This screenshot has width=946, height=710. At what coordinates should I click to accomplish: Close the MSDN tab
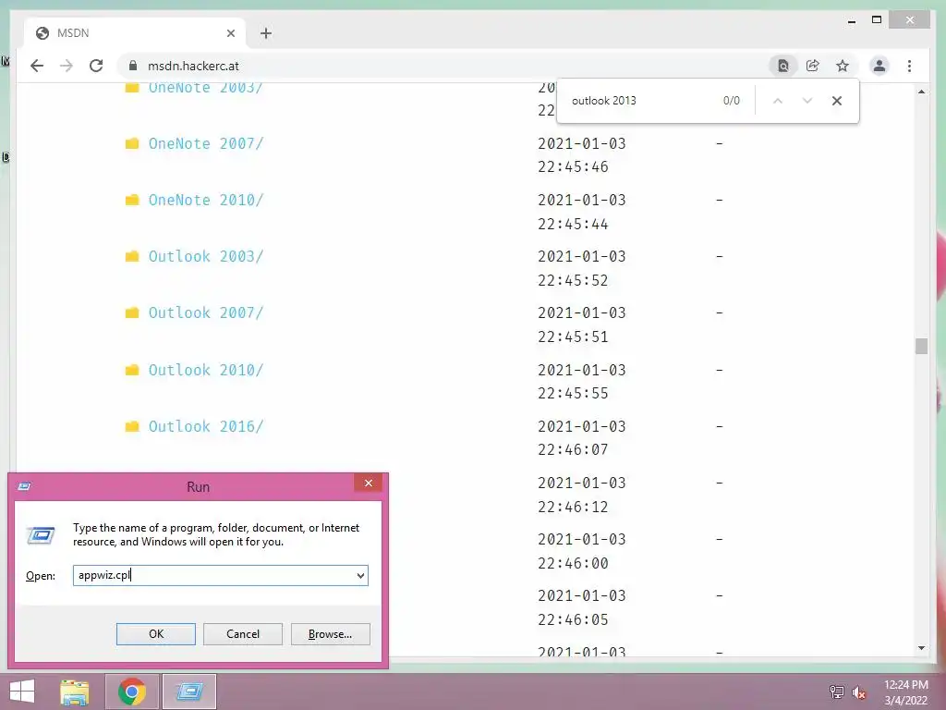coord(230,33)
